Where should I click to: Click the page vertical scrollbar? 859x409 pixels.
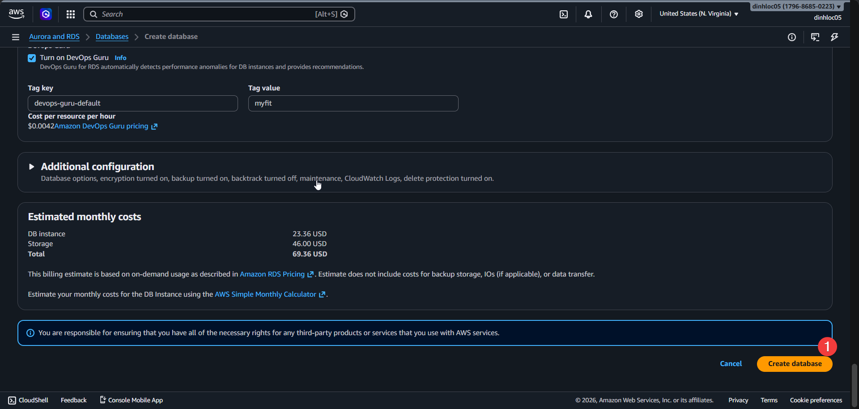[855, 385]
